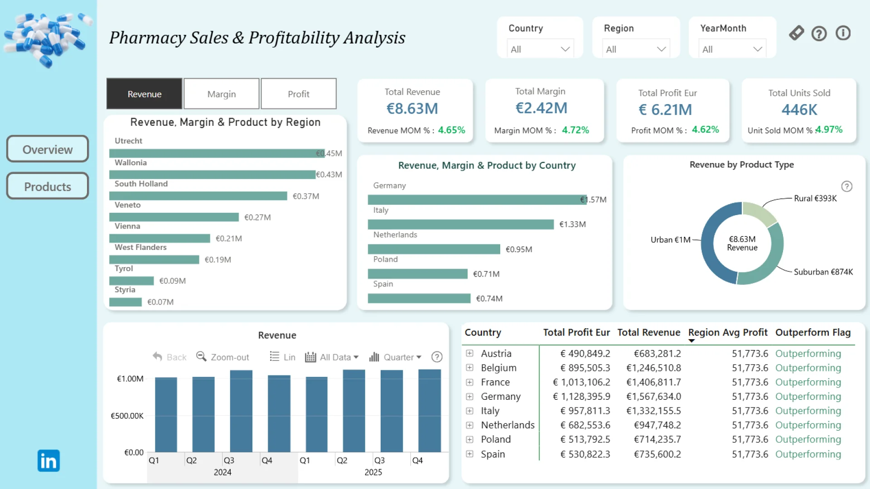Expand the Austria row in table
This screenshot has height=489, width=870.
click(x=470, y=353)
